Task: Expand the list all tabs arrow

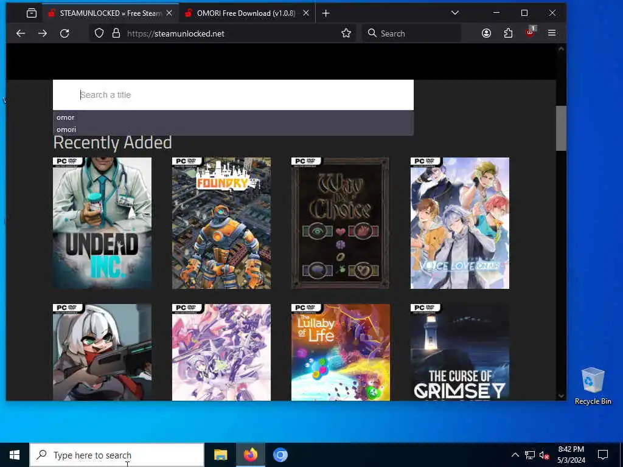Action: tap(455, 13)
